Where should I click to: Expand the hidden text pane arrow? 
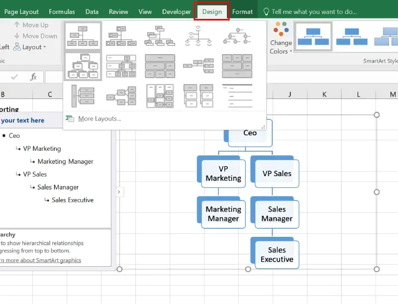(118, 191)
